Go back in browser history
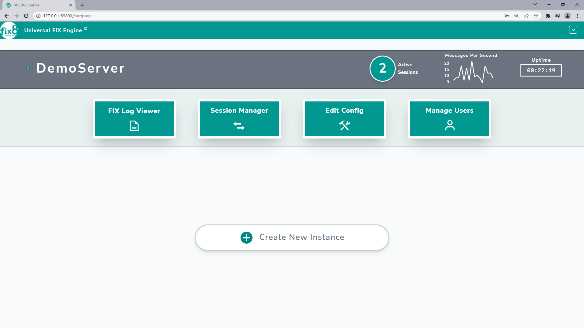Screen dimensions: 584x328 [x=7, y=16]
